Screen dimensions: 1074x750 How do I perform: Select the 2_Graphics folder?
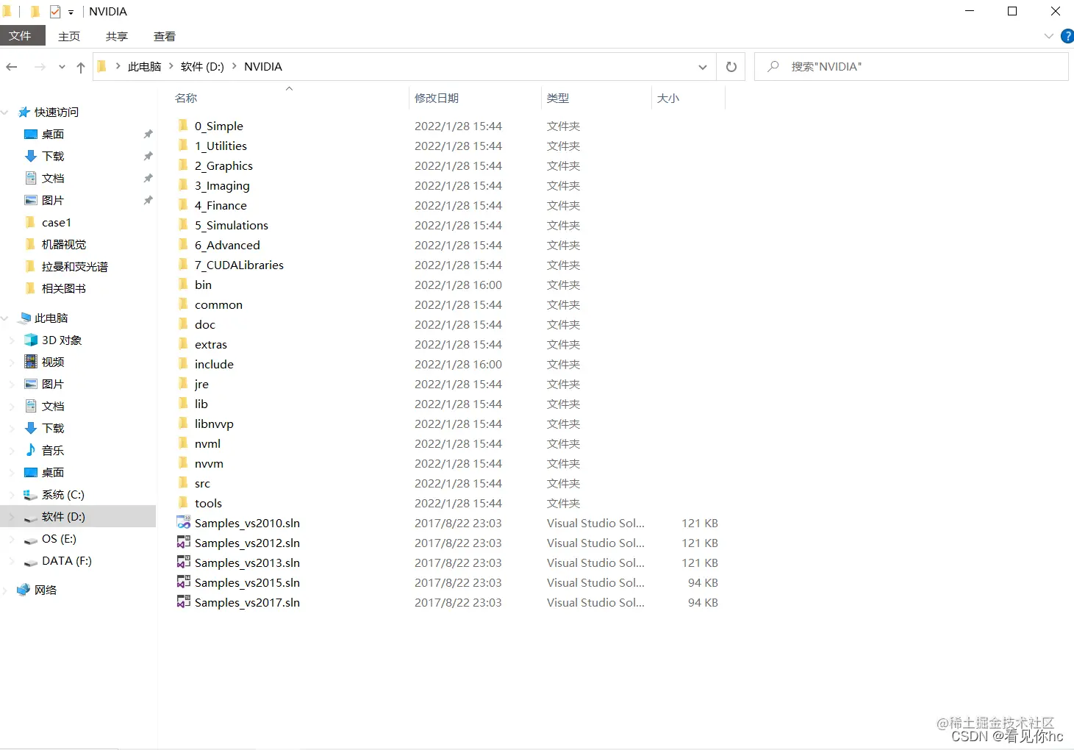click(223, 165)
